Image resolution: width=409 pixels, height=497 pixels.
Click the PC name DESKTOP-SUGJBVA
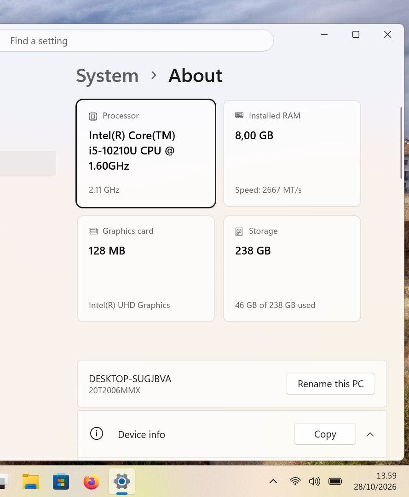point(130,379)
